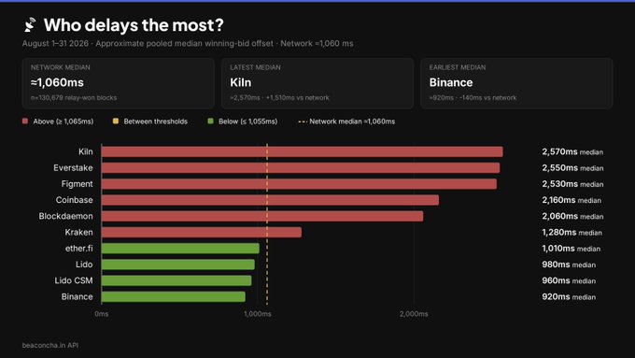Click the 'ether.fi' row label

point(79,248)
